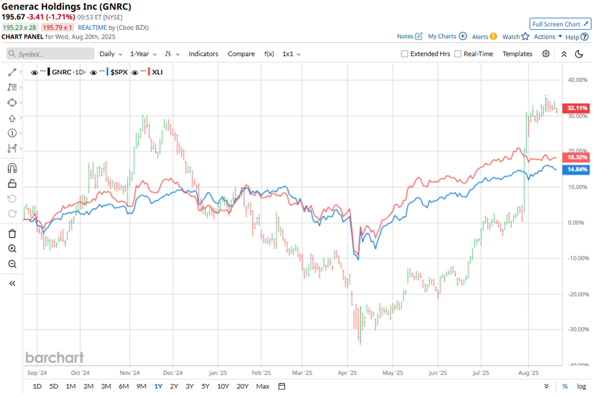The width and height of the screenshot is (596, 396).
Task: Open the Daily interval dropdown
Action: point(110,54)
